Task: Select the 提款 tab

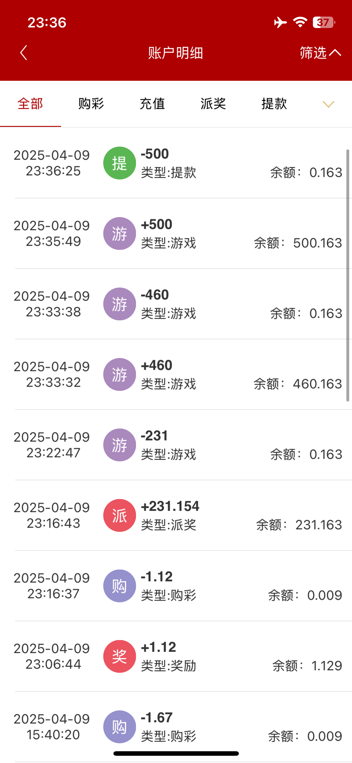Action: click(x=274, y=104)
